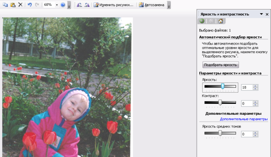Increase Контраст with the up stepper arrow
This screenshot has width=271, height=157.
coord(255,102)
